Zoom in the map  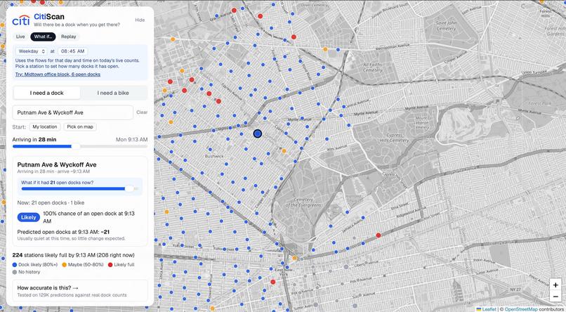(x=555, y=285)
